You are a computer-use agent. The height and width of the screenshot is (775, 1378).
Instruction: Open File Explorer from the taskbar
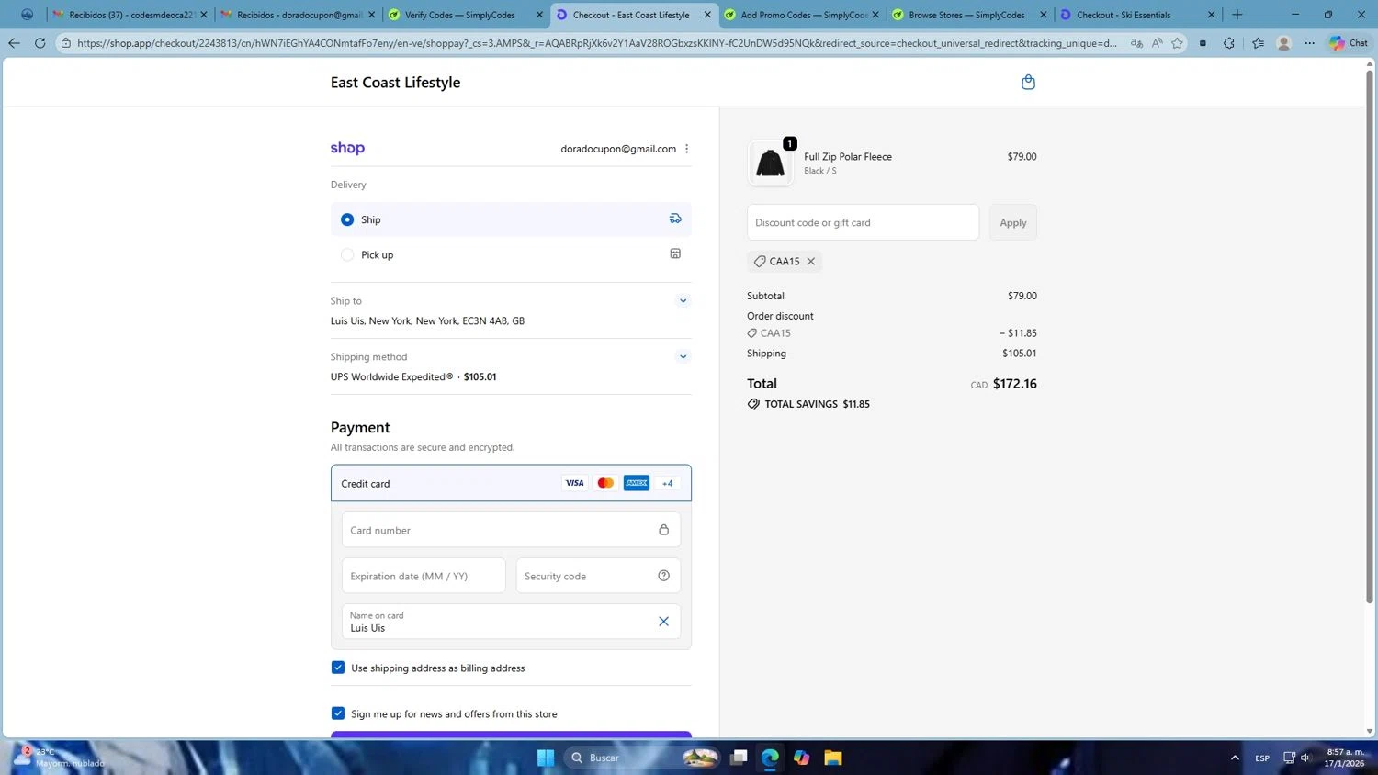tap(833, 758)
